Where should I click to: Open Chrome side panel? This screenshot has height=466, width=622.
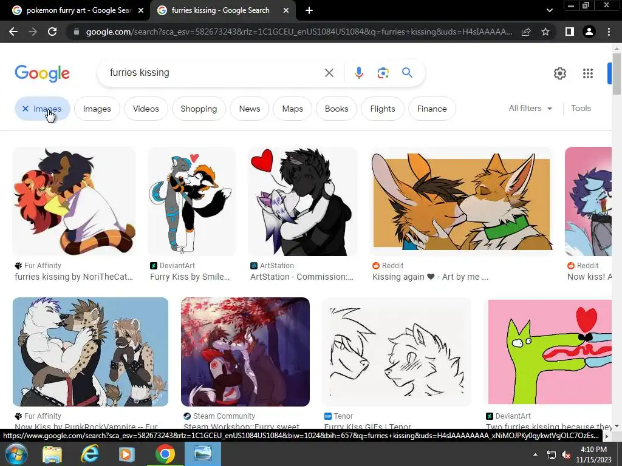[x=570, y=32]
